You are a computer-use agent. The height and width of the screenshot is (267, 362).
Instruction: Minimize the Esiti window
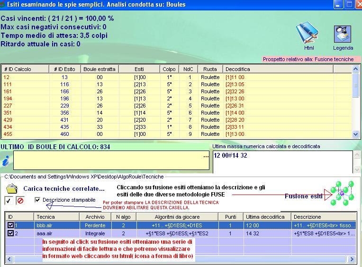click(338, 4)
